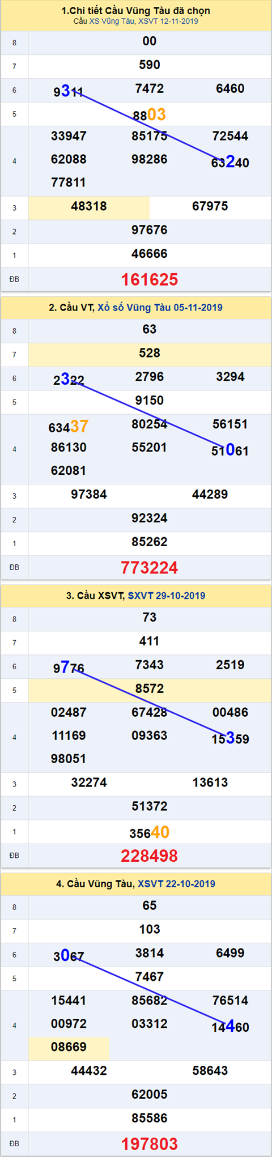This screenshot has height=1157, width=272.
Task: Click number 35640 with orange digits
Action: coord(150,832)
